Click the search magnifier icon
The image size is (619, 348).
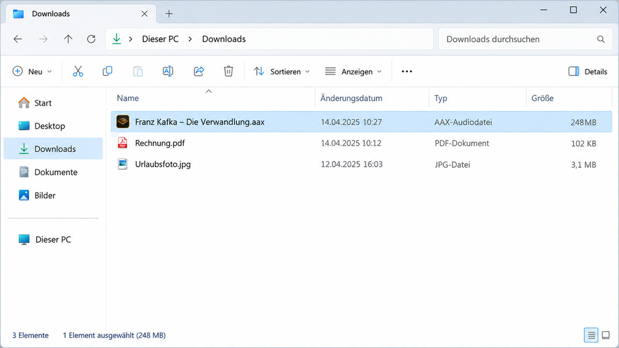(601, 39)
